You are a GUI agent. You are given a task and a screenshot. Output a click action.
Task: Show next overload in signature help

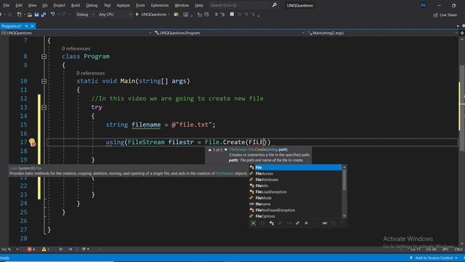pyautogui.click(x=226, y=150)
